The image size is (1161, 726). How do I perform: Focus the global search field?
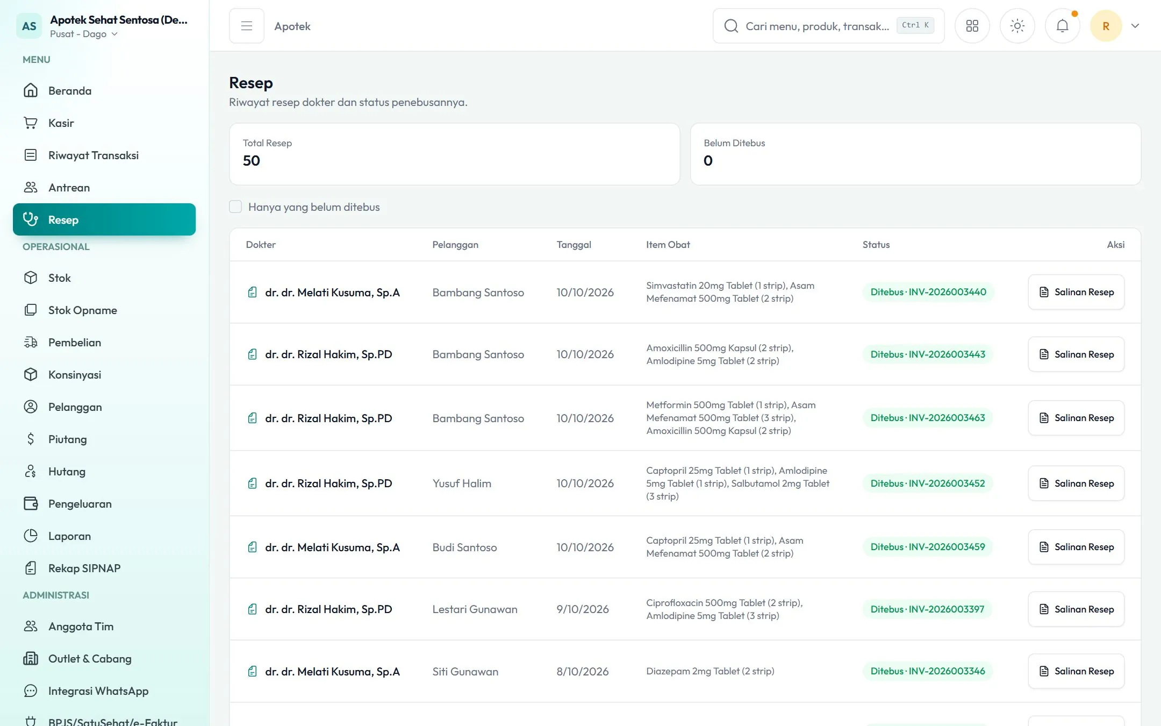click(828, 26)
